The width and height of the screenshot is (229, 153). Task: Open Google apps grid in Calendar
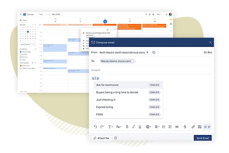coord(166,14)
